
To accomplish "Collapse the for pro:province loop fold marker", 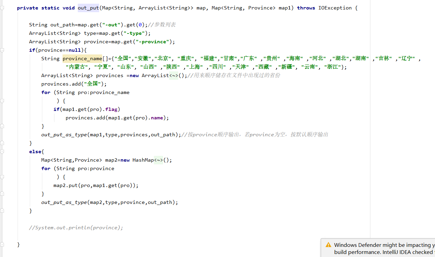I will click(x=2, y=177).
